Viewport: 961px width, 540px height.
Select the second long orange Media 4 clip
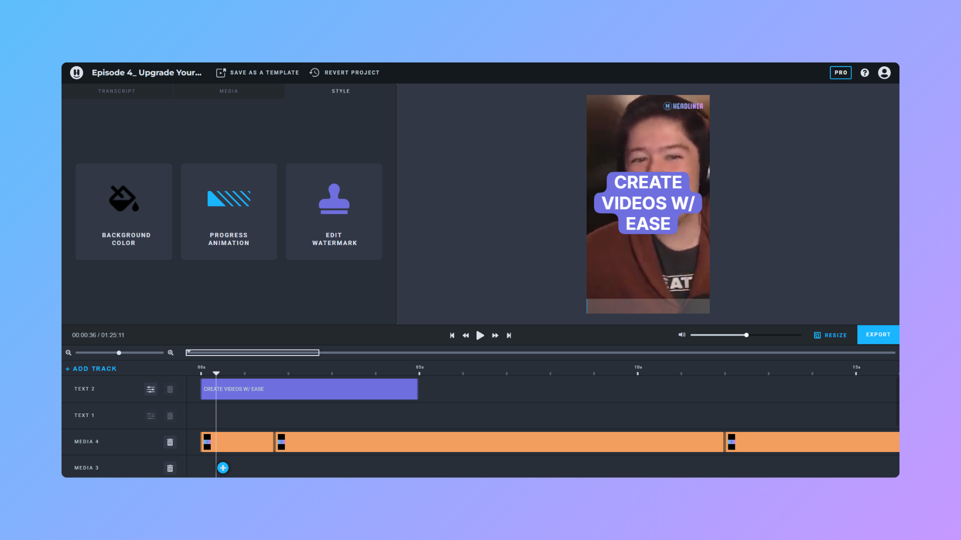point(500,442)
